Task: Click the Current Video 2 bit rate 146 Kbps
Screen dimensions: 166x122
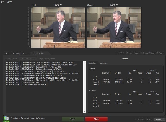Action: point(119,82)
